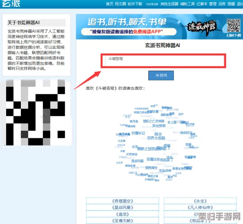Open the 其他生成器 menu
The image size is (243, 224).
point(169,4)
